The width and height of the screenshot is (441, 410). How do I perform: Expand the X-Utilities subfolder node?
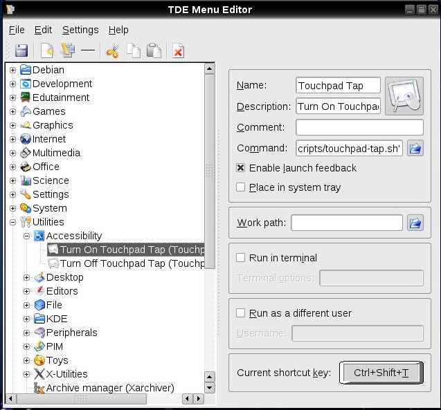tap(26, 374)
